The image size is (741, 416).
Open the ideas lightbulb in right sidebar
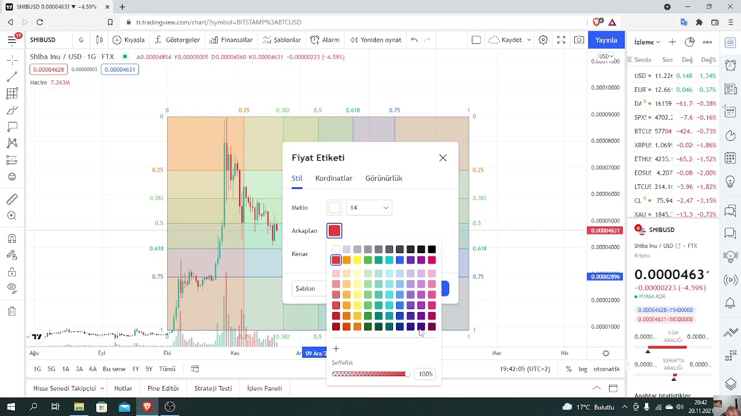click(x=731, y=181)
